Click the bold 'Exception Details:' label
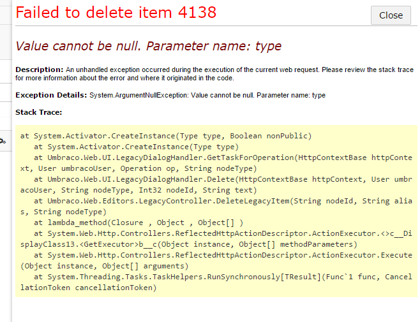This screenshot has width=420, height=322. [x=51, y=95]
